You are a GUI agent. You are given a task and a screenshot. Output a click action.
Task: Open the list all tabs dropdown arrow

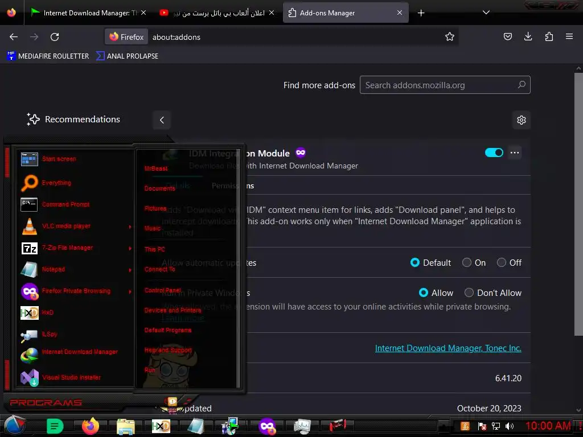point(486,13)
